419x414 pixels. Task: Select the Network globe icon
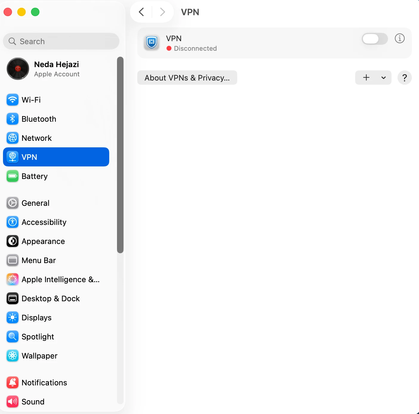click(13, 138)
